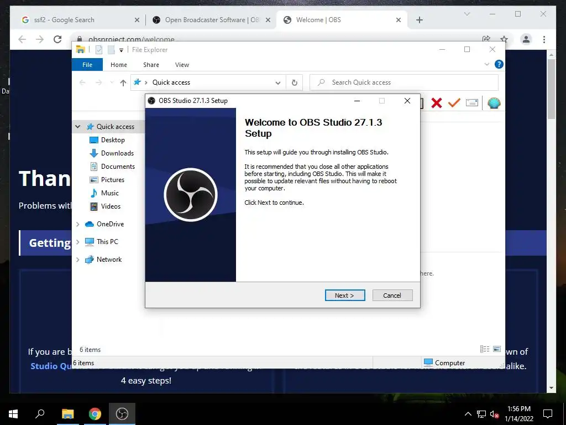The image size is (566, 425).
Task: Open Customize Quick Access Toolbar dropdown
Action: click(121, 50)
